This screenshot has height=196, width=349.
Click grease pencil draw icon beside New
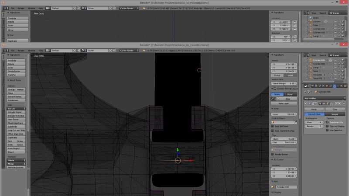273,99
